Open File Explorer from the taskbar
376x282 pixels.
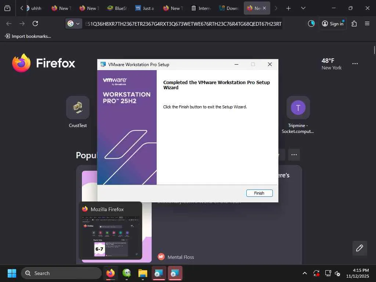[143, 273]
